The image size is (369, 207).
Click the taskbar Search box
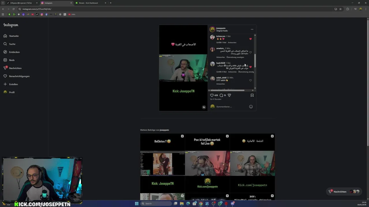(156, 204)
